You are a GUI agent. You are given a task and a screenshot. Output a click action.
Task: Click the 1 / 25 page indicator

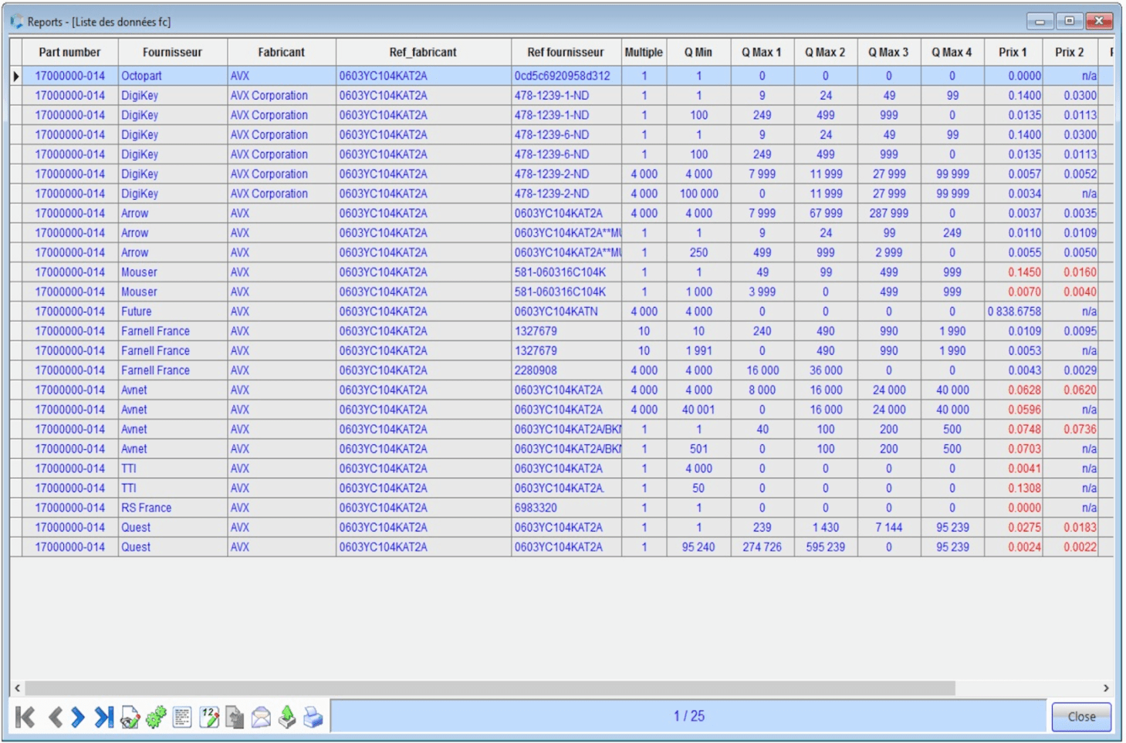tap(689, 716)
